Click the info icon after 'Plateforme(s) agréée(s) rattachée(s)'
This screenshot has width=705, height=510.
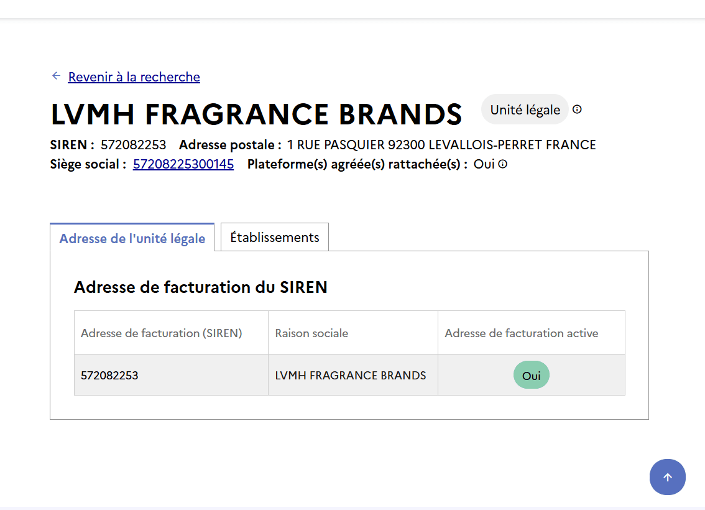(503, 164)
